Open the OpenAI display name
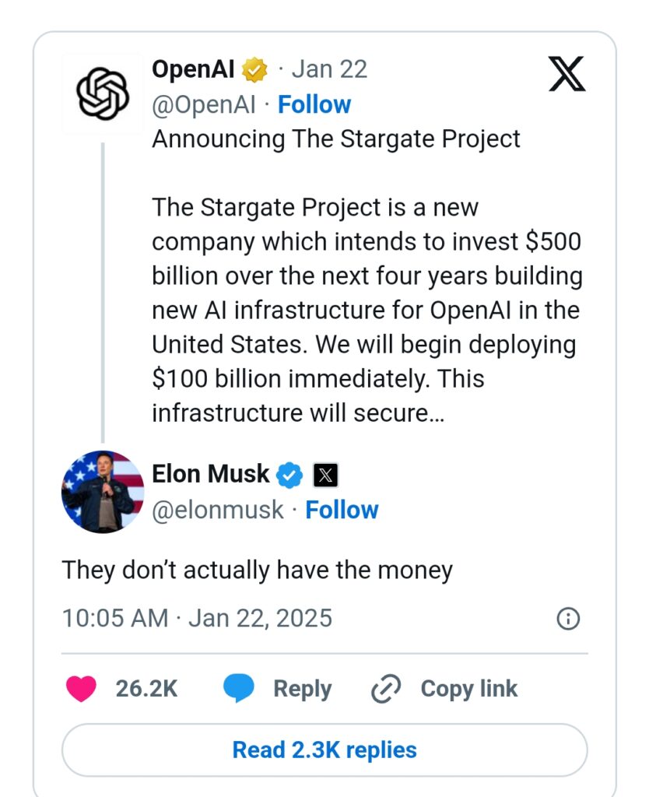This screenshot has height=797, width=649. pyautogui.click(x=193, y=69)
